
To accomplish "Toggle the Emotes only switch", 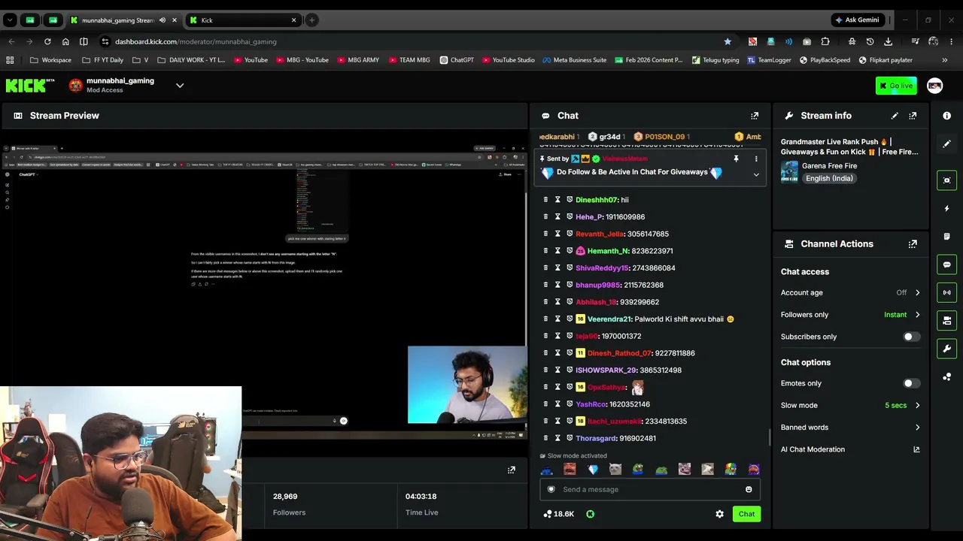I will point(910,383).
